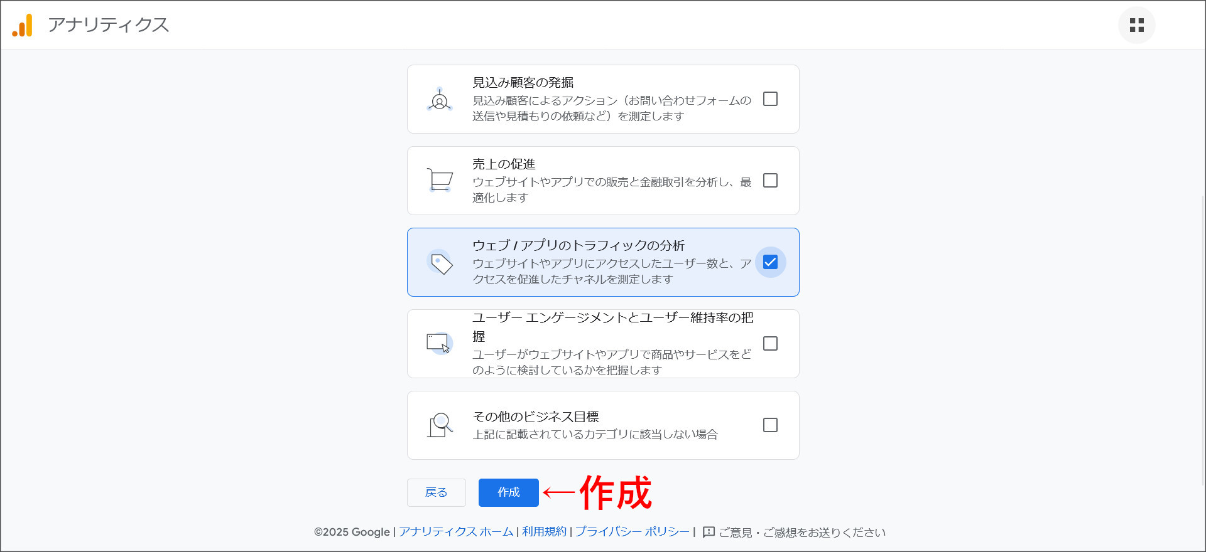
Task: Open the アナリティクス ホーム link
Action: coord(456,532)
